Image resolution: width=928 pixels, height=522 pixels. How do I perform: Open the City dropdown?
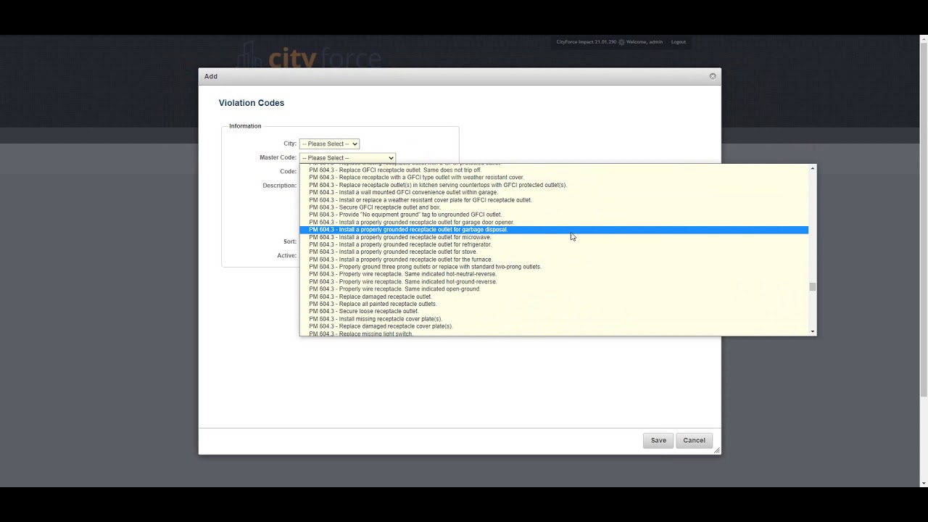point(329,144)
